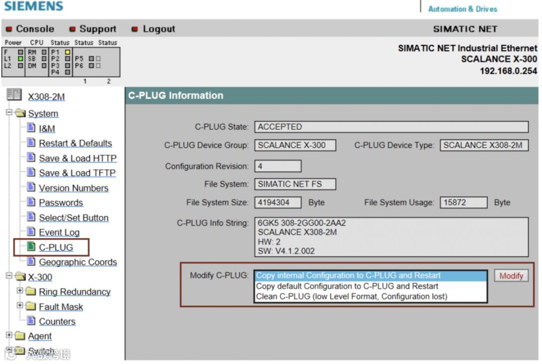Click the Save & Load TFTP page icon
The image size is (542, 364).
tap(32, 172)
